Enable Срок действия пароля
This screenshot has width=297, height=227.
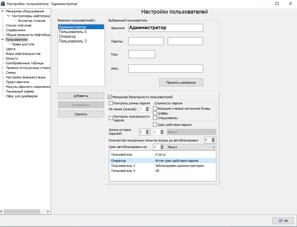155,125
